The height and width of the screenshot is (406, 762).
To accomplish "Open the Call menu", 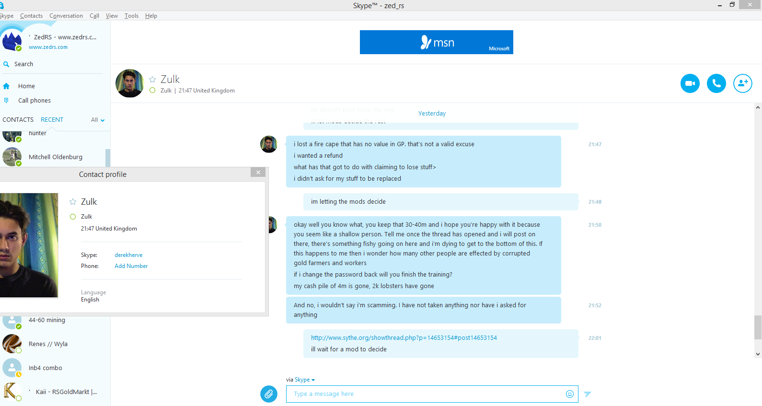I will [94, 16].
